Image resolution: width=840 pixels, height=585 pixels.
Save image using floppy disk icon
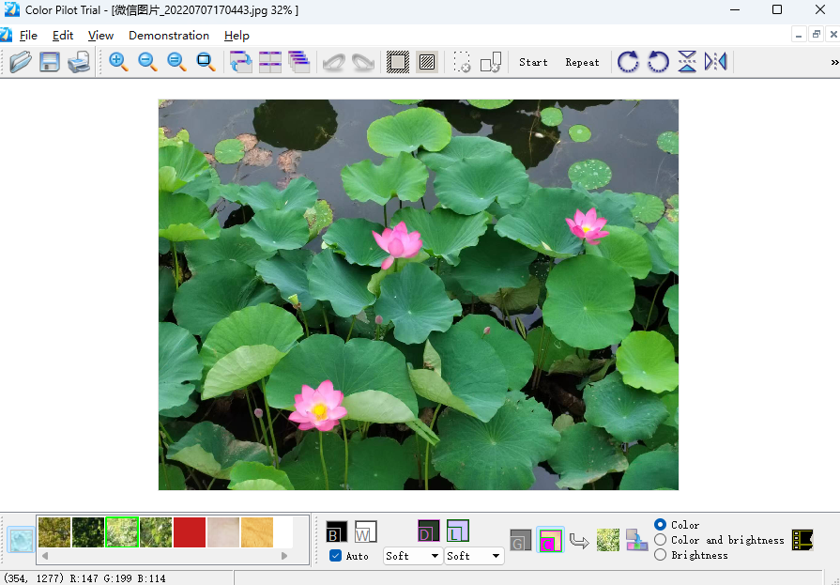click(x=50, y=62)
